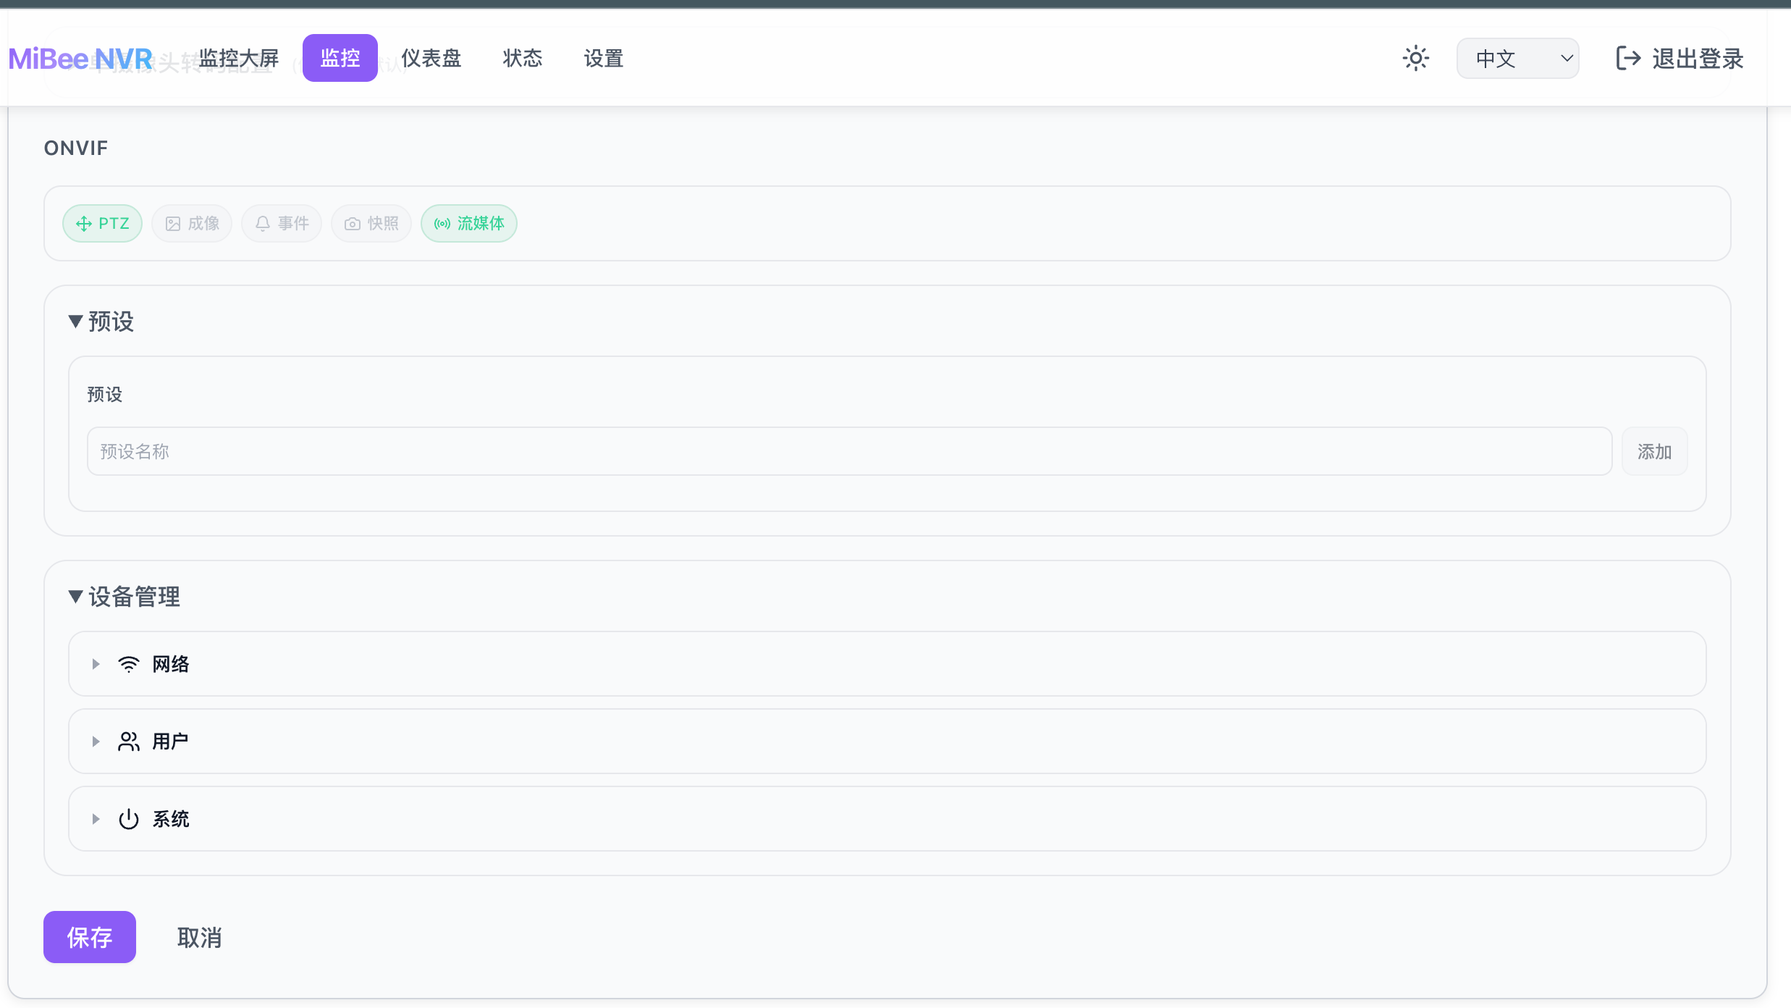
Task: Click the power icon beside 系统
Action: [x=129, y=819]
